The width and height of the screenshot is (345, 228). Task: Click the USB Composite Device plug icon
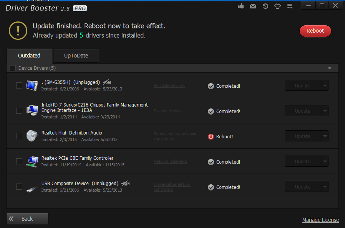pos(32,189)
